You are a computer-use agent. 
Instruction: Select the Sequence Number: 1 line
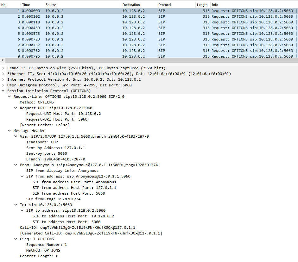click(x=47, y=245)
